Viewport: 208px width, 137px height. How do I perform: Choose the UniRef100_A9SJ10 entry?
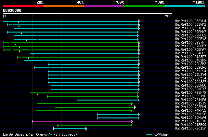(x=190, y=96)
